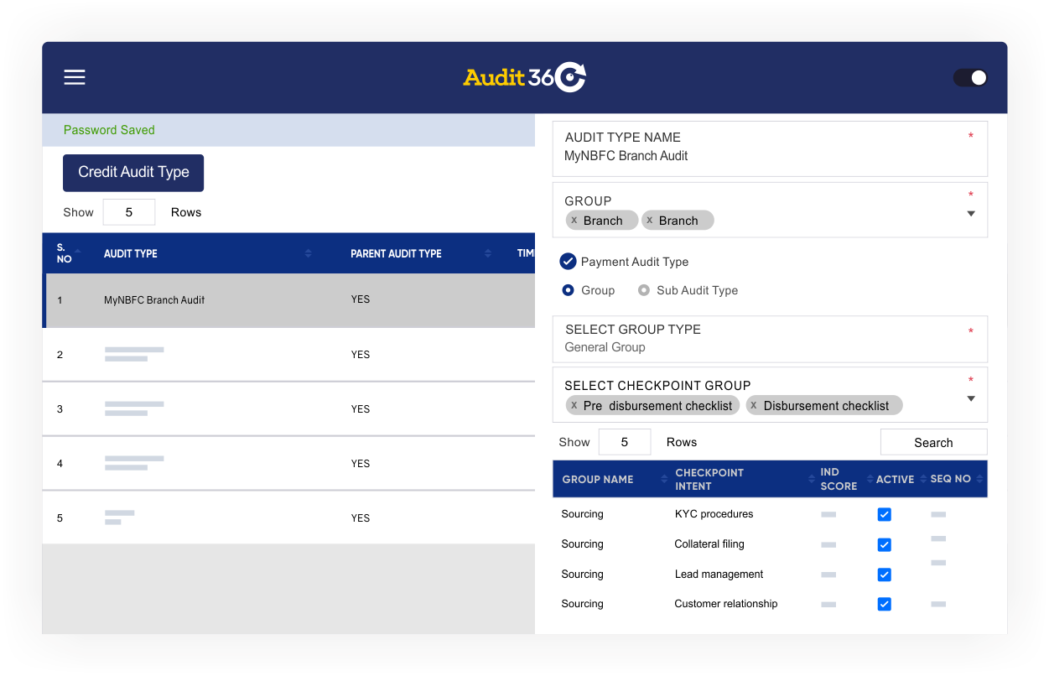Viewport: 1049px width, 676px height.
Task: Click the Lead management checkpoint text
Action: click(719, 575)
